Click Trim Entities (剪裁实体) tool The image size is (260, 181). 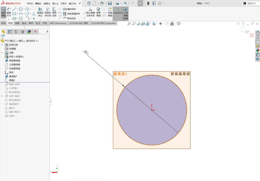click(x=40, y=12)
